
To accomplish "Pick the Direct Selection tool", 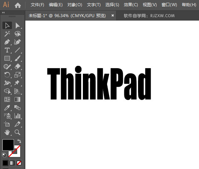I will pyautogui.click(x=17, y=26).
